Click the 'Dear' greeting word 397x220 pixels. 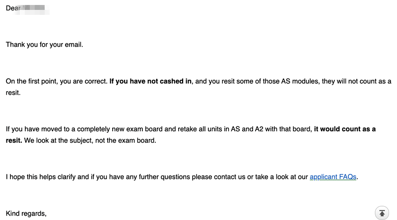click(x=13, y=8)
